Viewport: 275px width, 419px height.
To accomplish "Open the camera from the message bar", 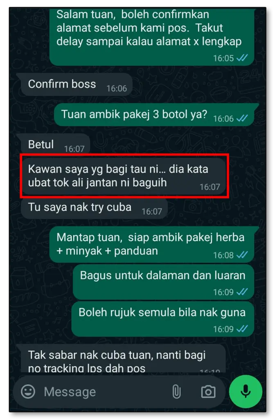I will coord(208,392).
